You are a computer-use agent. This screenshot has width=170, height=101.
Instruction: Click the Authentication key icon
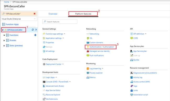tap(88, 47)
